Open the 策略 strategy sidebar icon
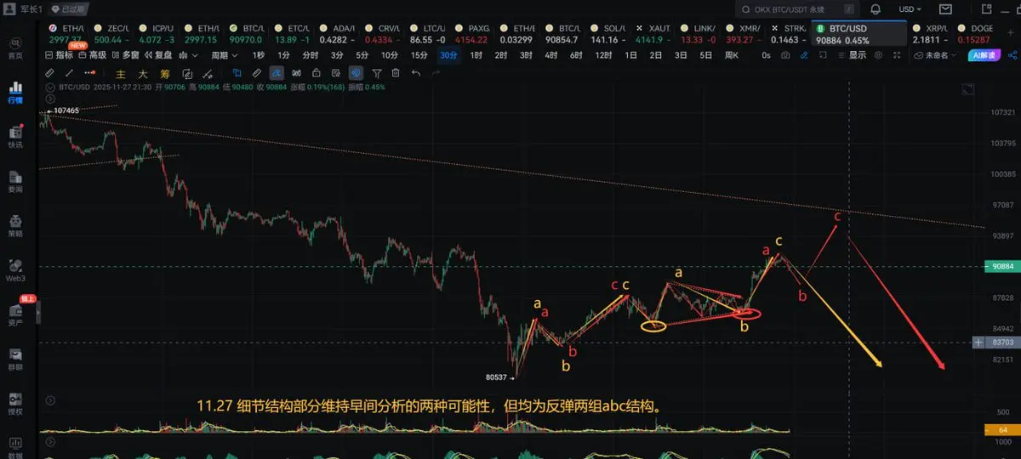The width and height of the screenshot is (1021, 459). point(15,225)
